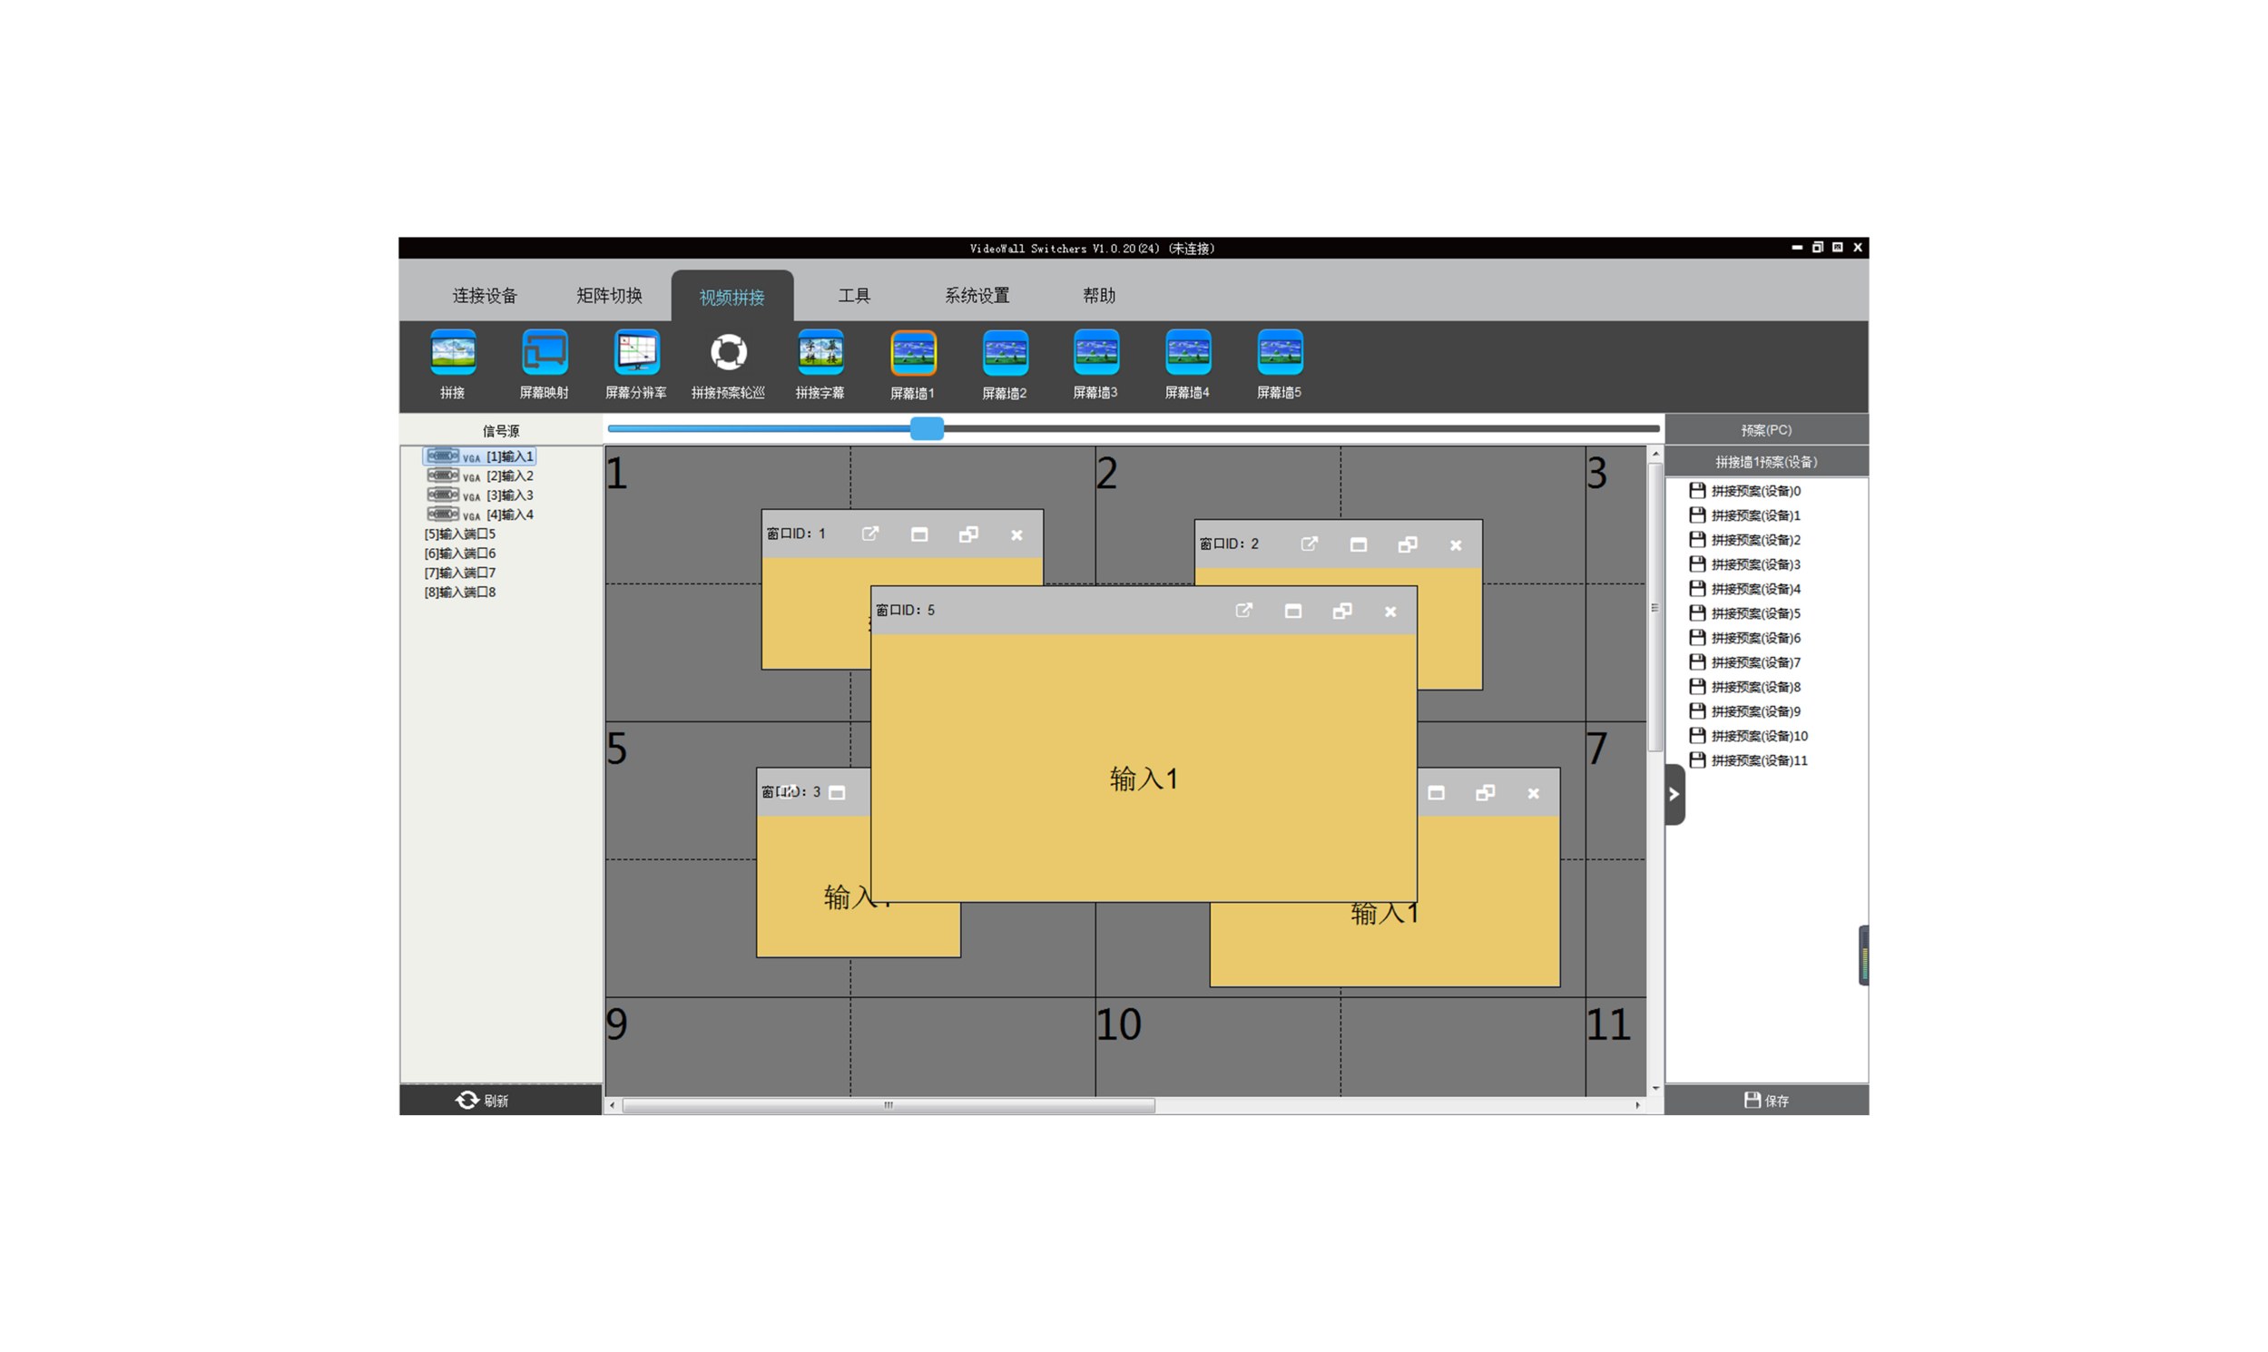Select preset 拼接预案(设备)0
2268x1352 pixels.
[1745, 490]
